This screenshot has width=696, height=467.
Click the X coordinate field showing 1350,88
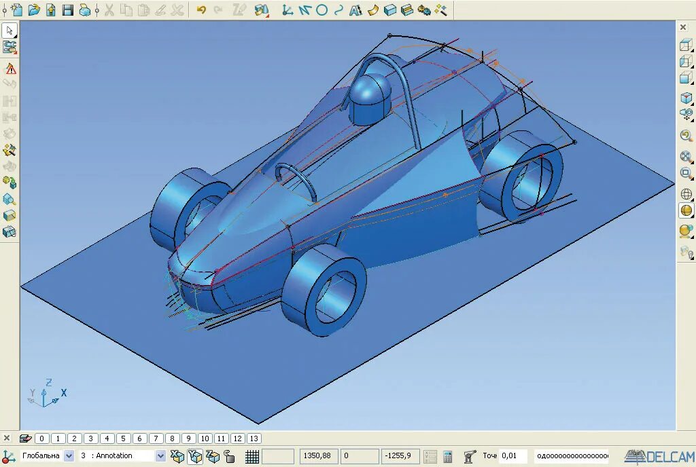tap(318, 456)
